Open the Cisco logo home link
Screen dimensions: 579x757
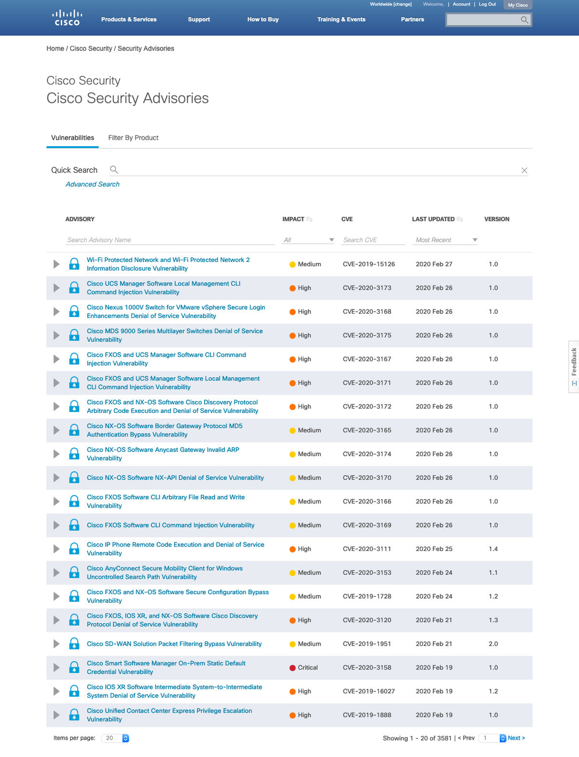click(67, 18)
